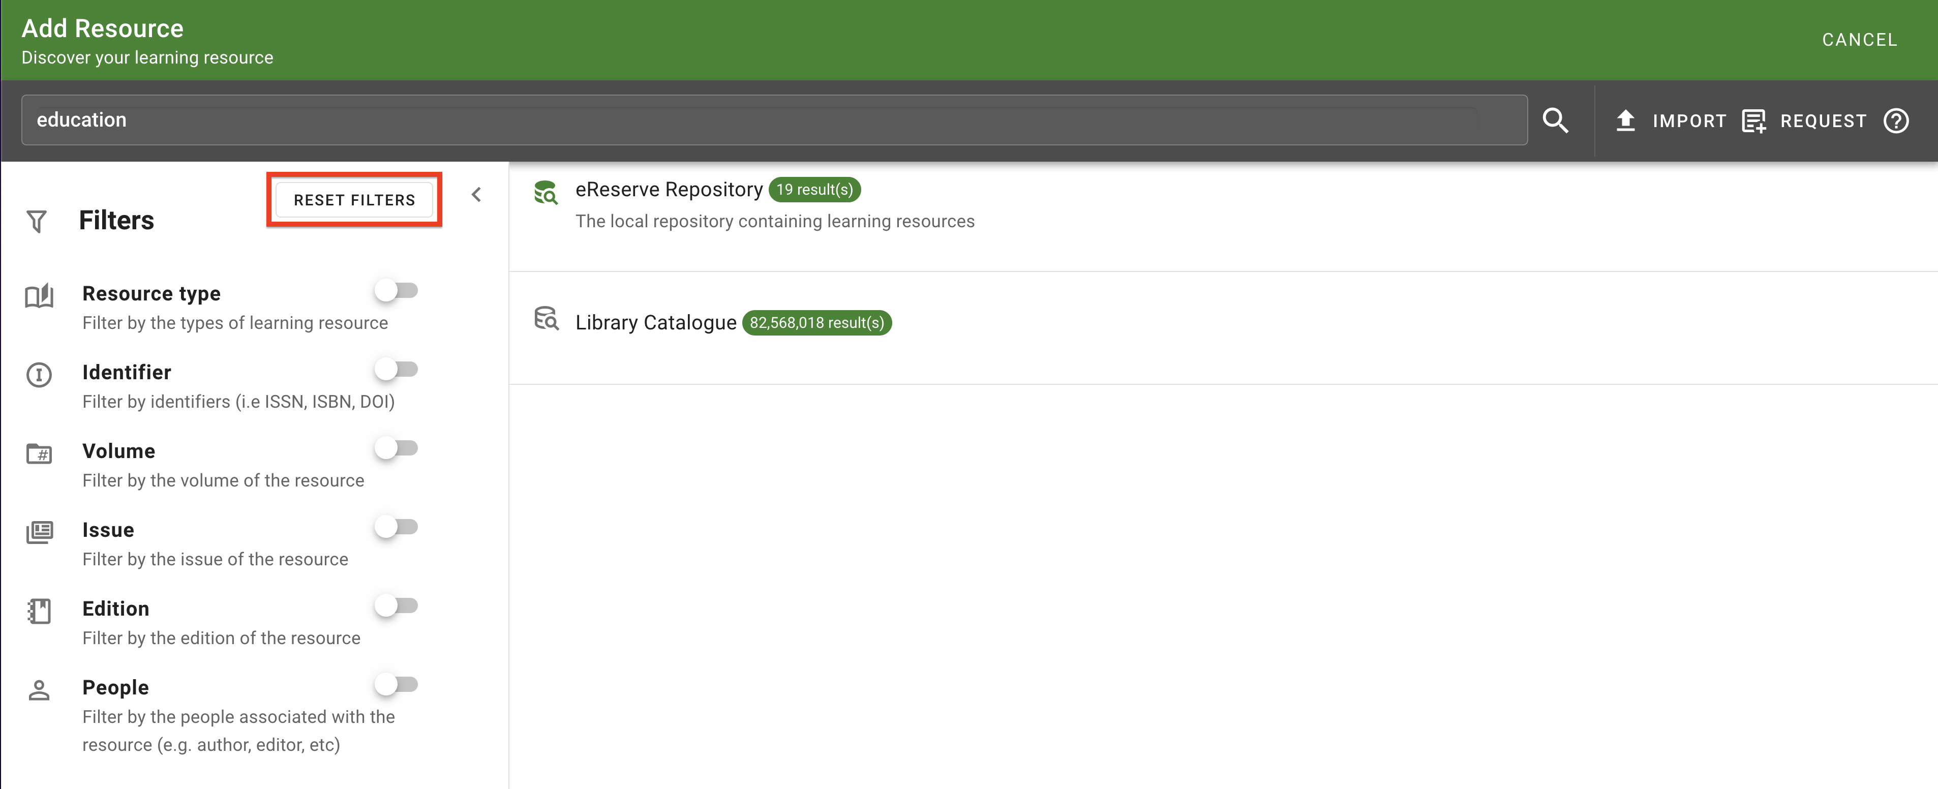
Task: Toggle the Volume filter on
Action: [x=396, y=448]
